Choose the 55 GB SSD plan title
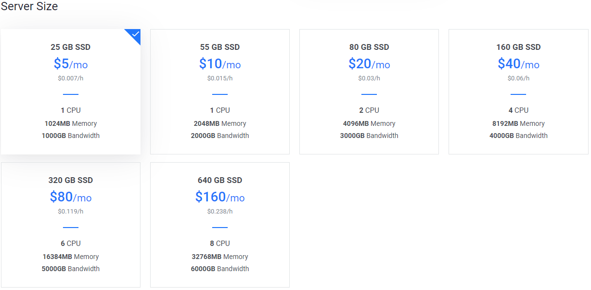This screenshot has height=290, width=591. (220, 47)
